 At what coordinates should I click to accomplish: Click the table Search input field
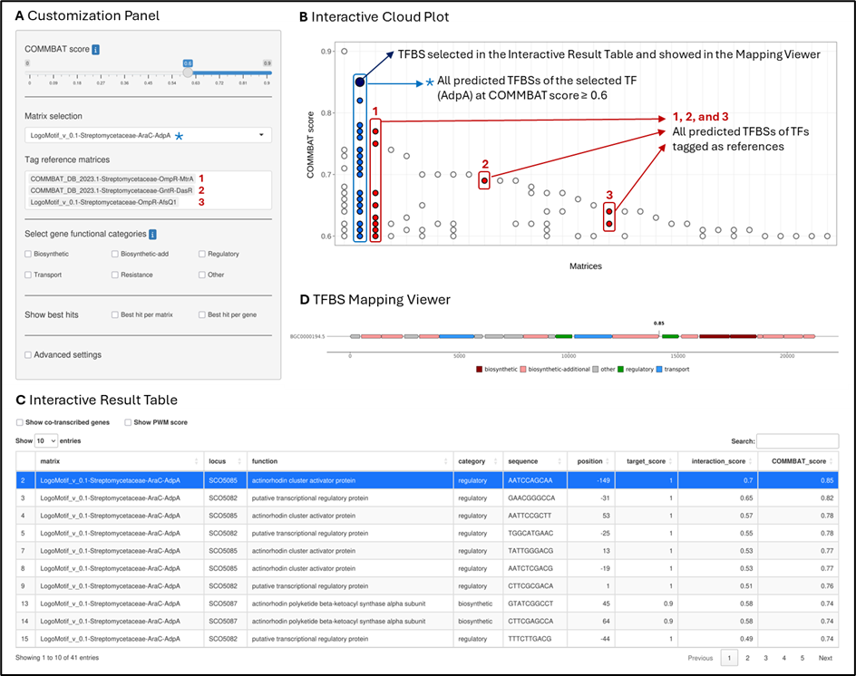[x=796, y=441]
